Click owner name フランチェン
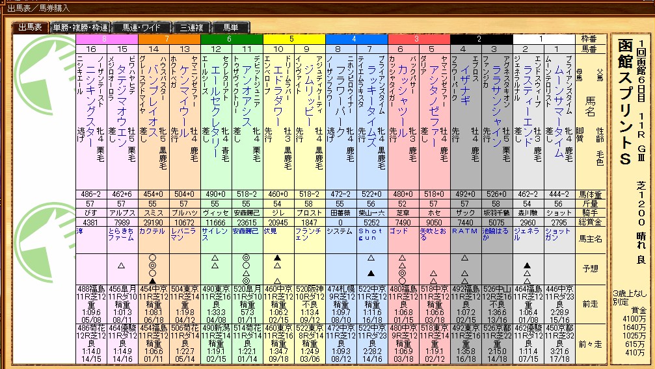This screenshot has width=655, height=369. (x=308, y=234)
